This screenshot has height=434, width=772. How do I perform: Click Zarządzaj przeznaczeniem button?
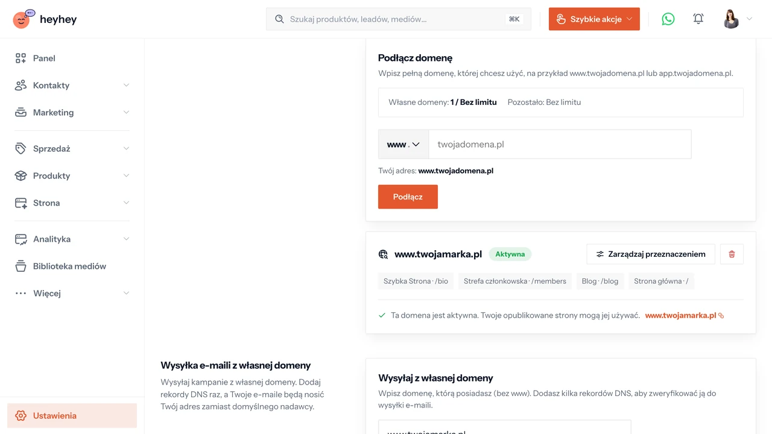tap(651, 254)
